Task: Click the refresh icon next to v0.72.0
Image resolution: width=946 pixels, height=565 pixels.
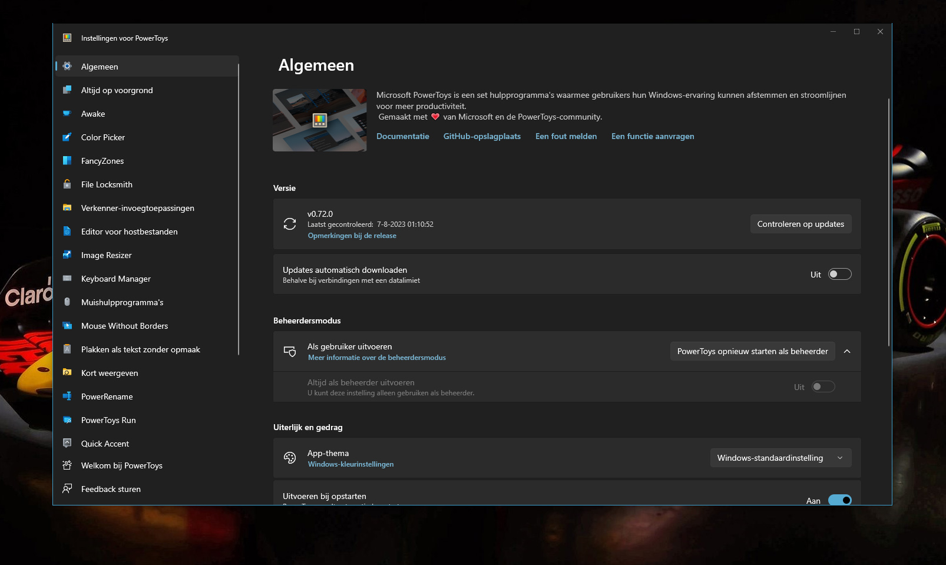Action: point(290,224)
